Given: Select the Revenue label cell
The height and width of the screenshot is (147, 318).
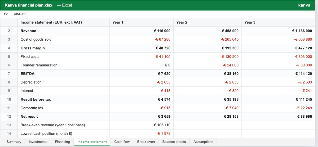Looking at the screenshot, I should click(64, 31).
